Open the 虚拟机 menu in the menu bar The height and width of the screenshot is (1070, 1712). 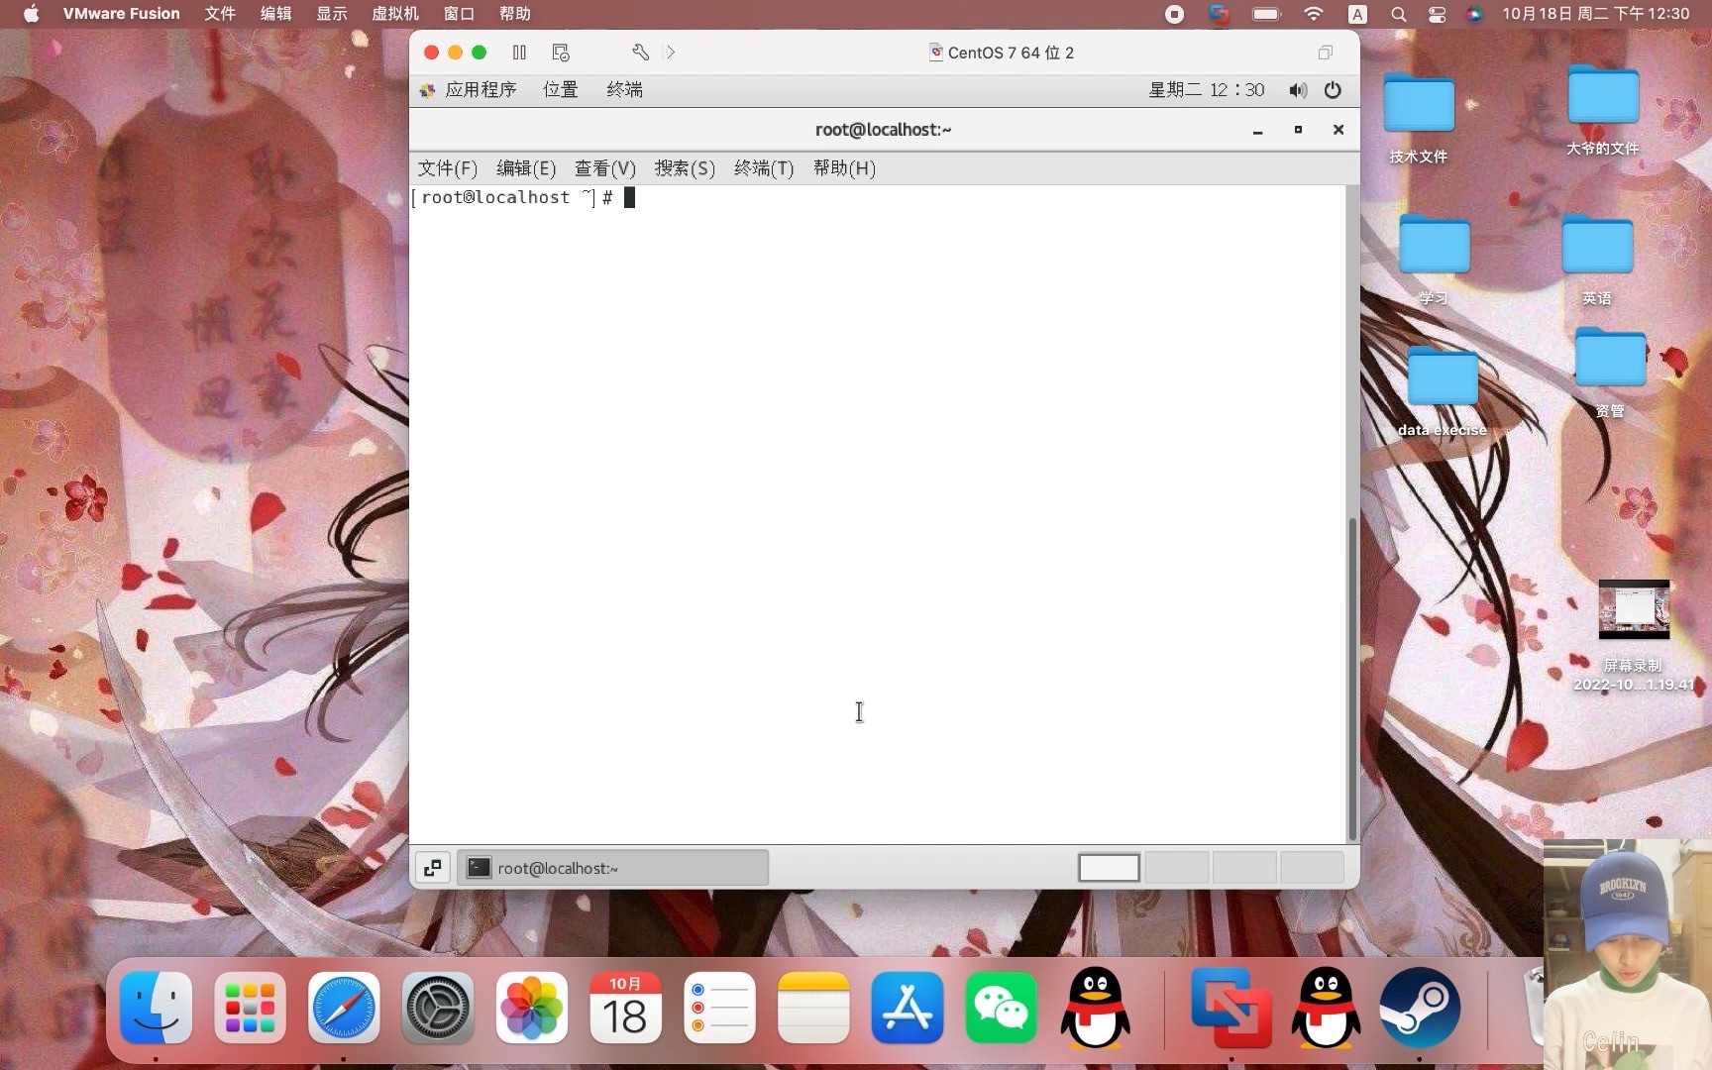(395, 14)
